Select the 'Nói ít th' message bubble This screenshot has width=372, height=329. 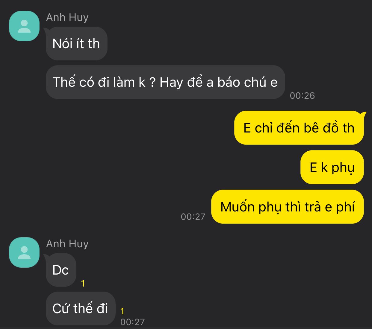tap(76, 44)
